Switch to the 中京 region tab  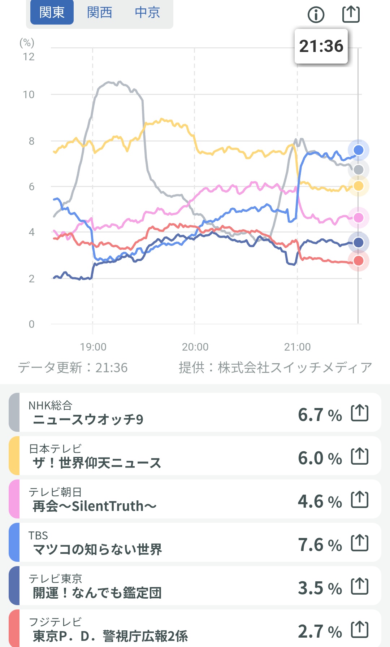(x=147, y=13)
